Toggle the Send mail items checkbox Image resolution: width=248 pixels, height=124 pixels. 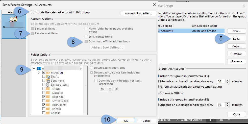[32, 29]
